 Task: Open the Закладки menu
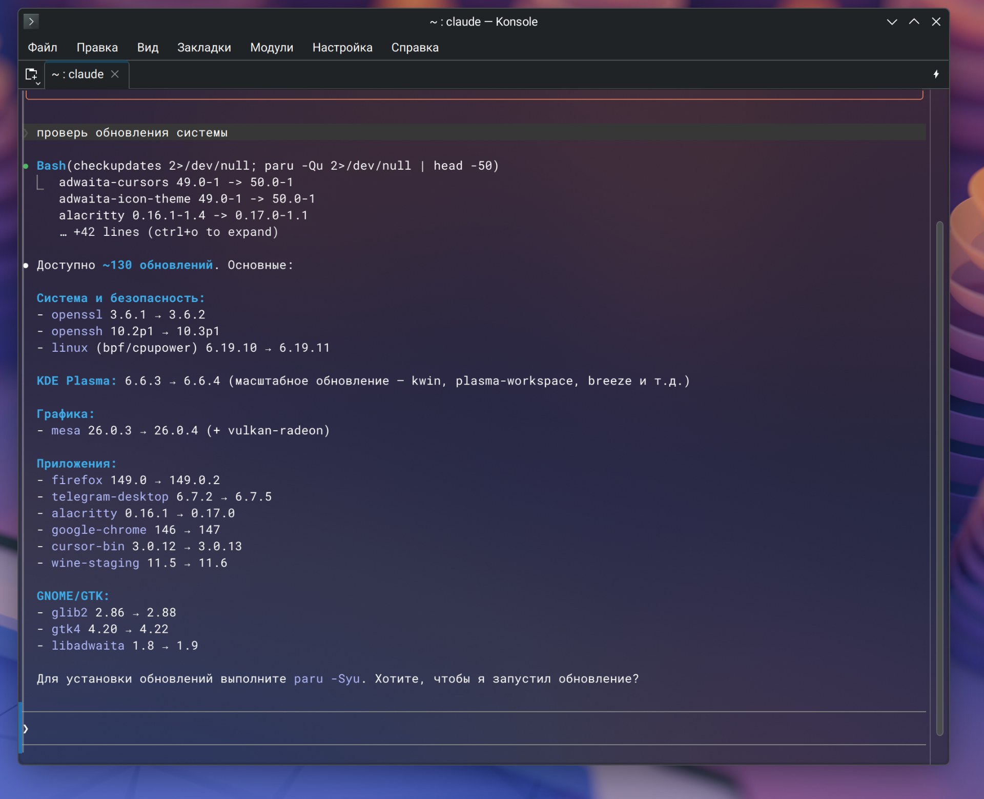click(204, 48)
